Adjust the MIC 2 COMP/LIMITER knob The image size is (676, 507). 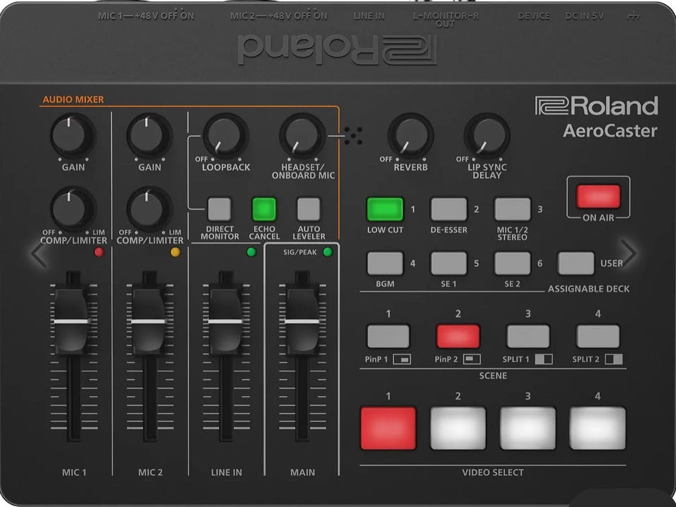pyautogui.click(x=149, y=209)
